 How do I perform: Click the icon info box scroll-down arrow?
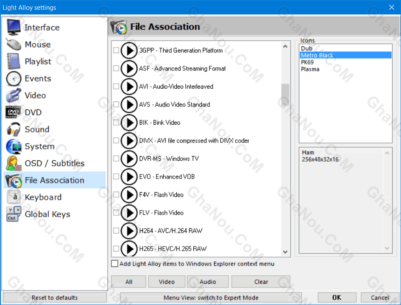[387, 248]
